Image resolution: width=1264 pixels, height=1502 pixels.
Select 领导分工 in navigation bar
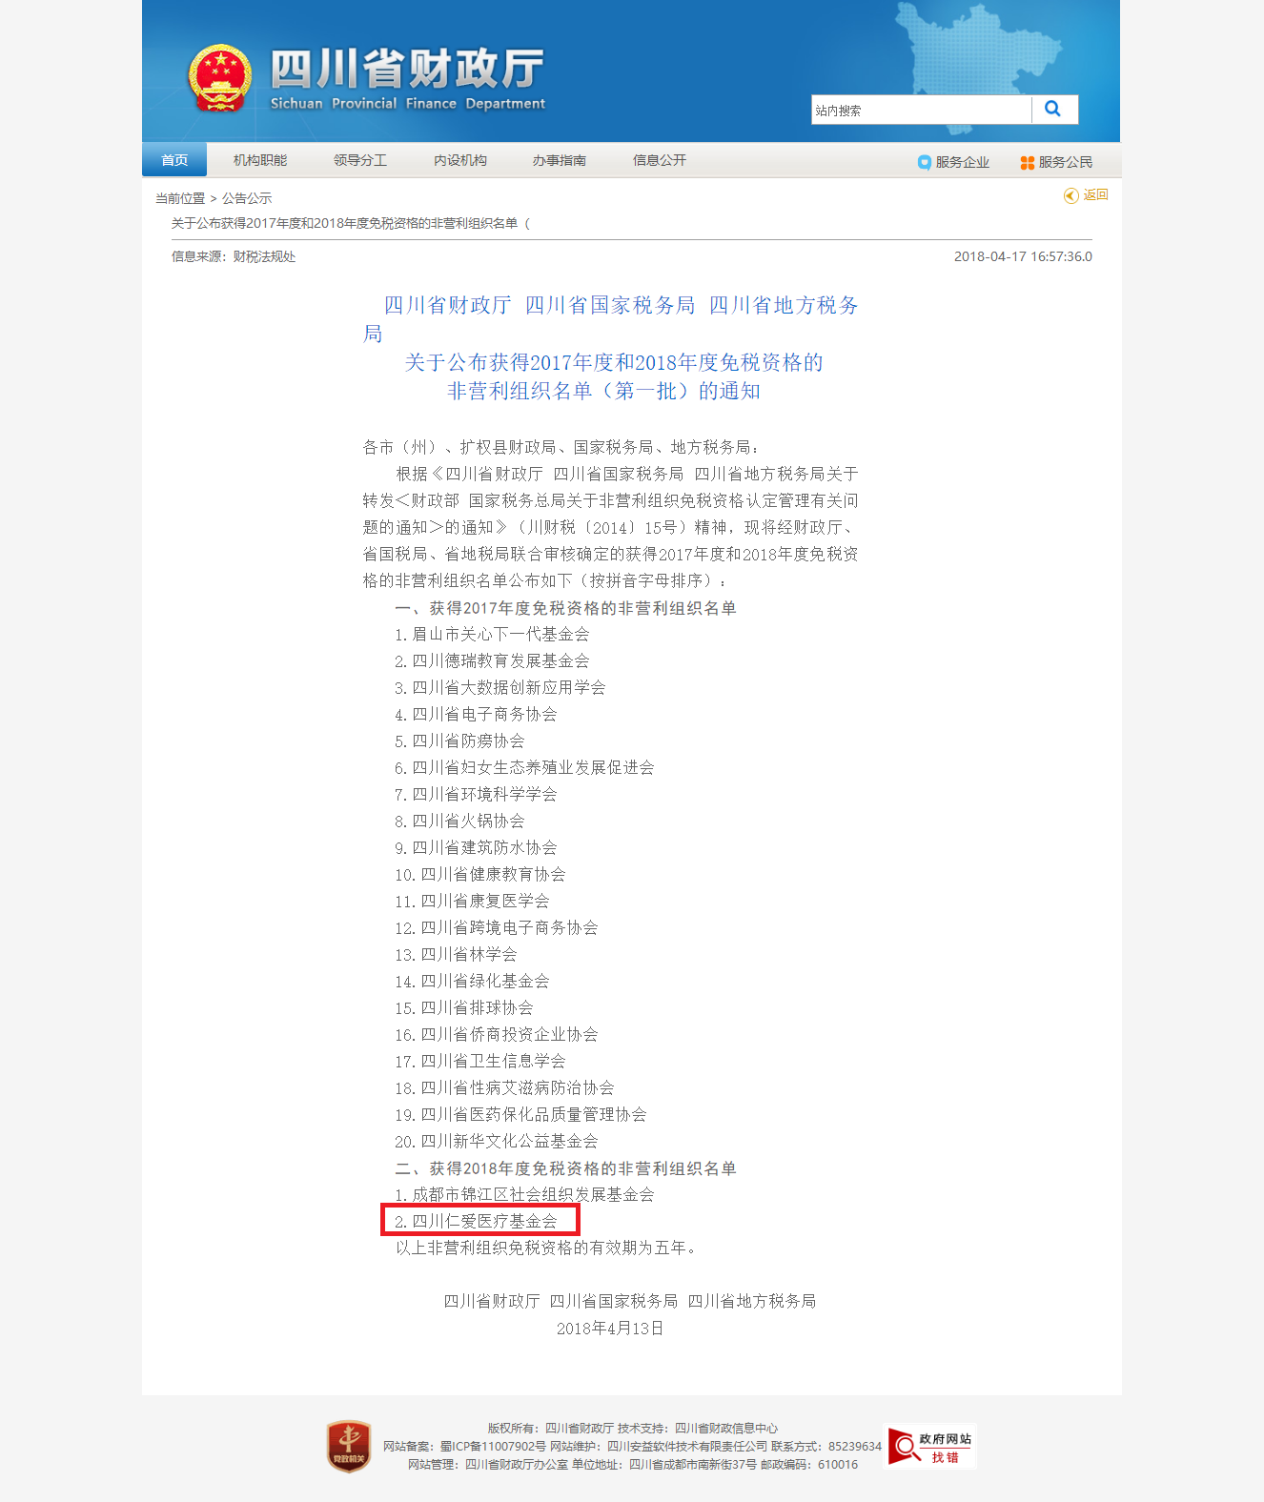(x=360, y=160)
